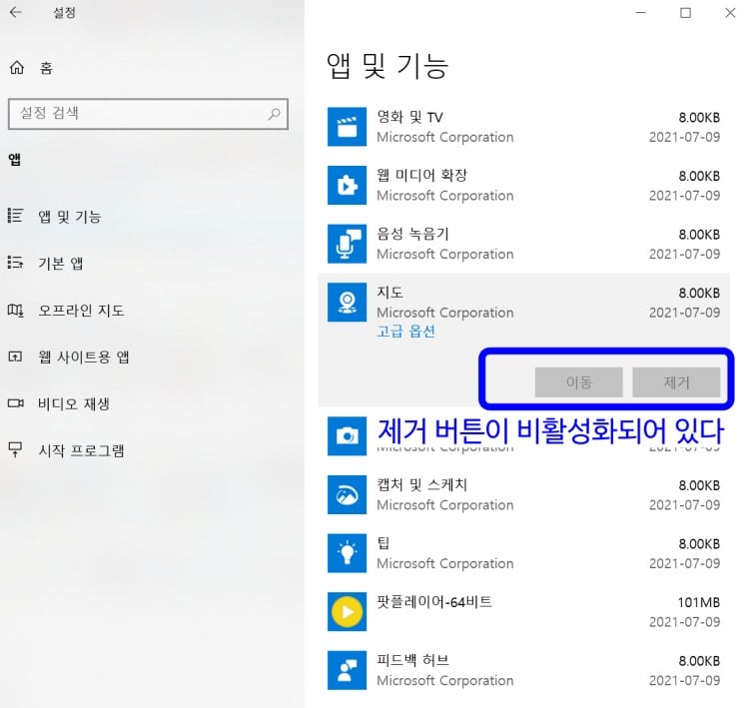
Task: Select the 지도 app name
Action: (389, 293)
